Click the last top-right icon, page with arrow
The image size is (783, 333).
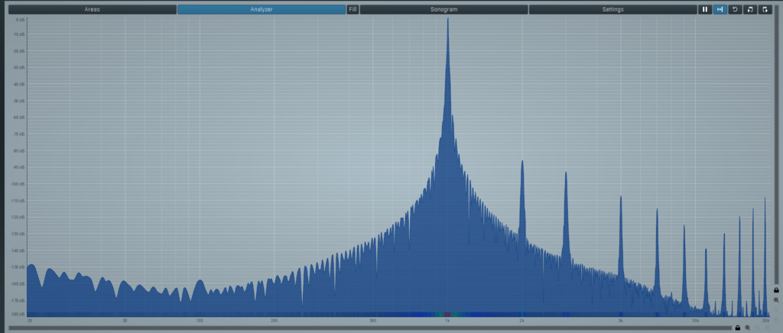click(765, 9)
